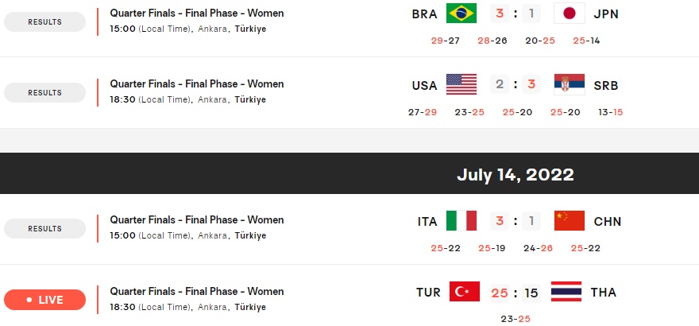Screen dimensions: 699x326
Task: Click the THA team name
Action: click(603, 293)
